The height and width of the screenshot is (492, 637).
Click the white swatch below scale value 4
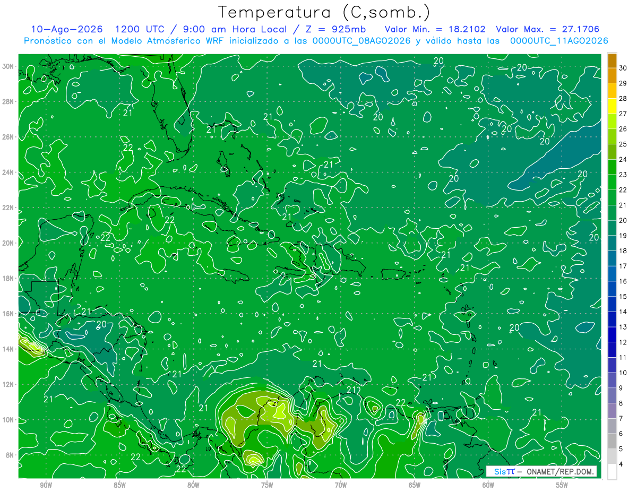point(612,471)
